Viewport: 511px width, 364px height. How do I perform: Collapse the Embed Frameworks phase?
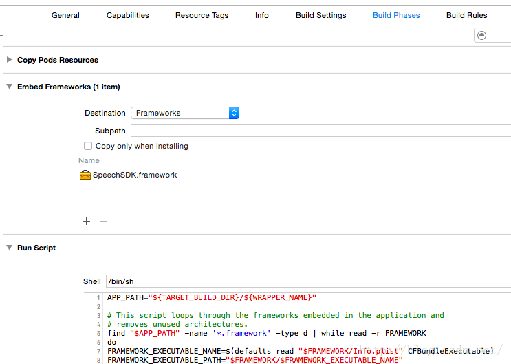click(9, 87)
